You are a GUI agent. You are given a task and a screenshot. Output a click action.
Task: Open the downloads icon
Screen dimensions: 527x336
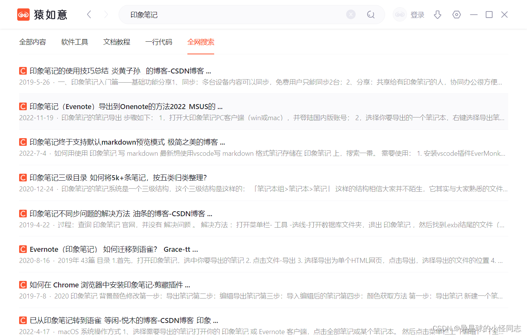click(438, 15)
